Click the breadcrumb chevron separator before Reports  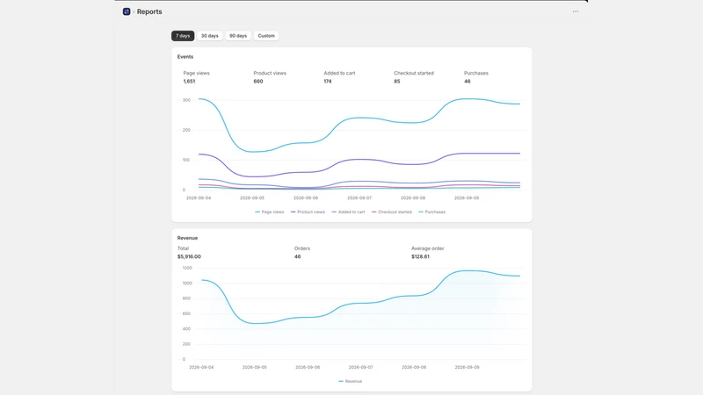tap(134, 11)
